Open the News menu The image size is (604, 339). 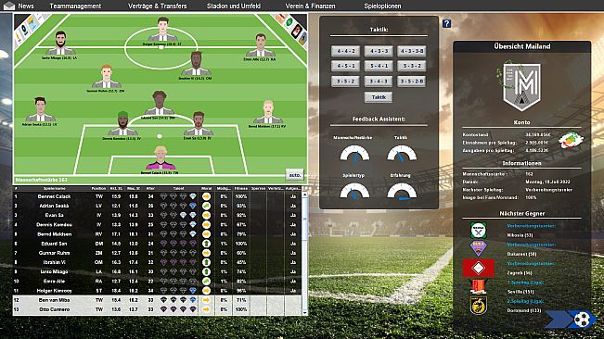tap(26, 6)
